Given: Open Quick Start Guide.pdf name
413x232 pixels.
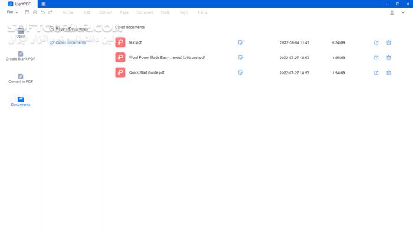Looking at the screenshot, I should coord(146,72).
